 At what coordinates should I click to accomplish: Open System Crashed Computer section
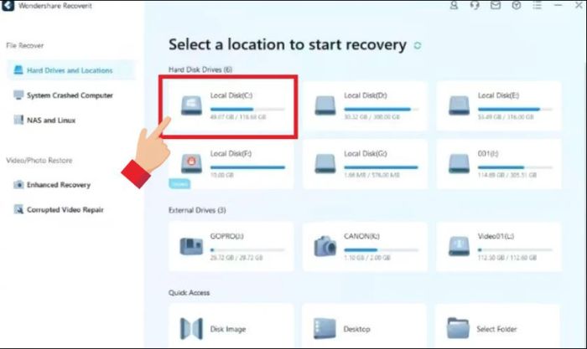[x=70, y=95]
